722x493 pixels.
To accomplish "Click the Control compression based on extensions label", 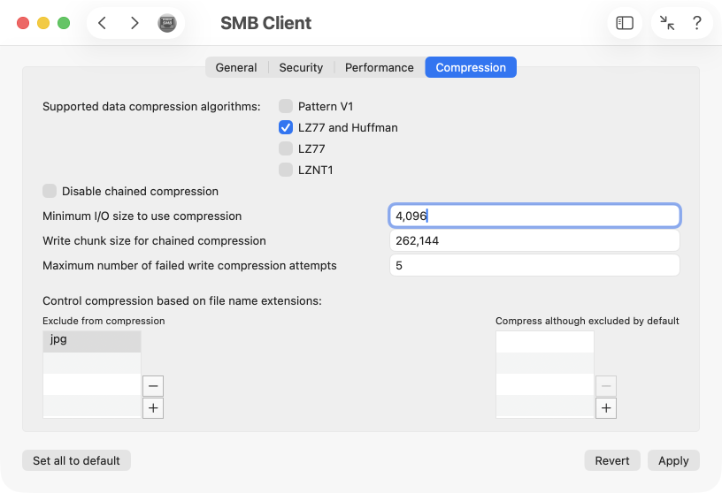I will (182, 300).
